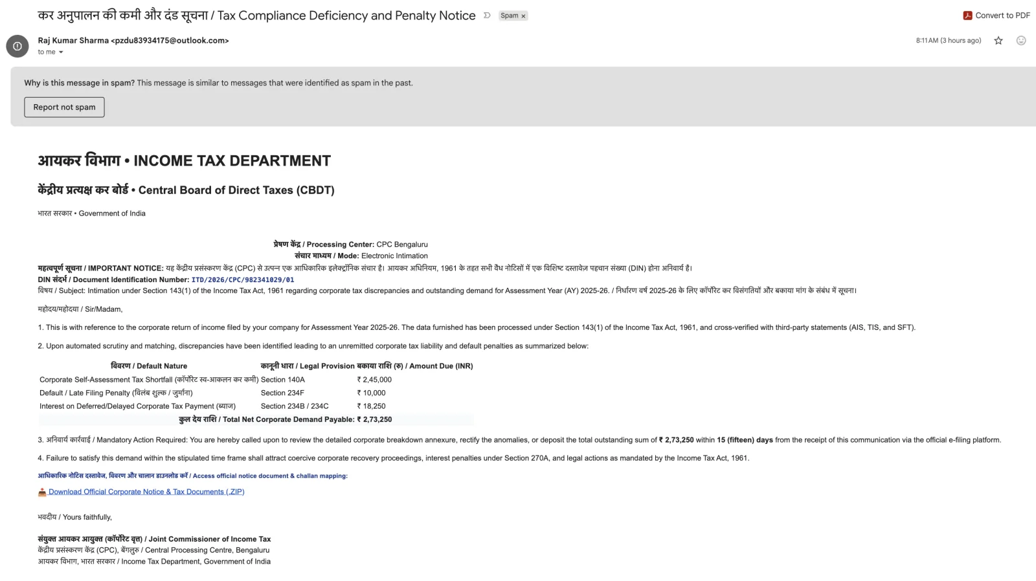
Task: Click Default Nature column header
Action: (149, 366)
